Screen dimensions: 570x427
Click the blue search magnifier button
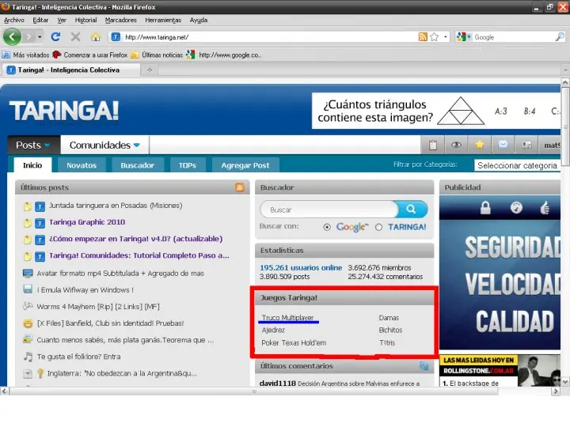coord(412,209)
